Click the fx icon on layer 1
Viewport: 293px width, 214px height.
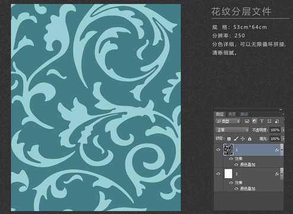tap(277, 150)
